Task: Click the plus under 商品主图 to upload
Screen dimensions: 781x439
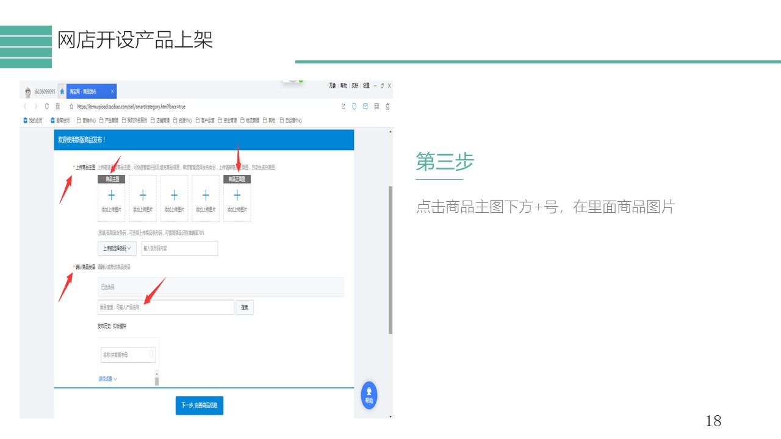Action: [x=112, y=195]
